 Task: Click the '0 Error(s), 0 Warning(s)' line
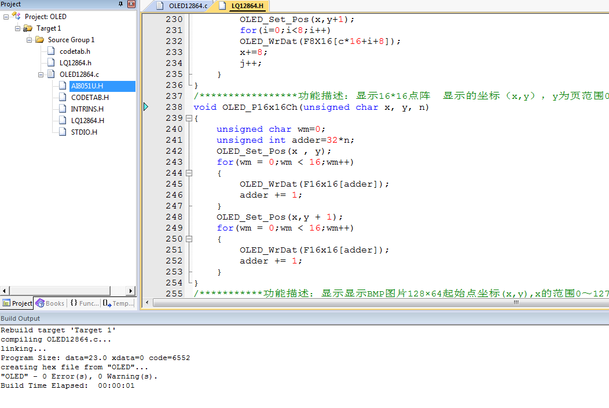(x=79, y=376)
